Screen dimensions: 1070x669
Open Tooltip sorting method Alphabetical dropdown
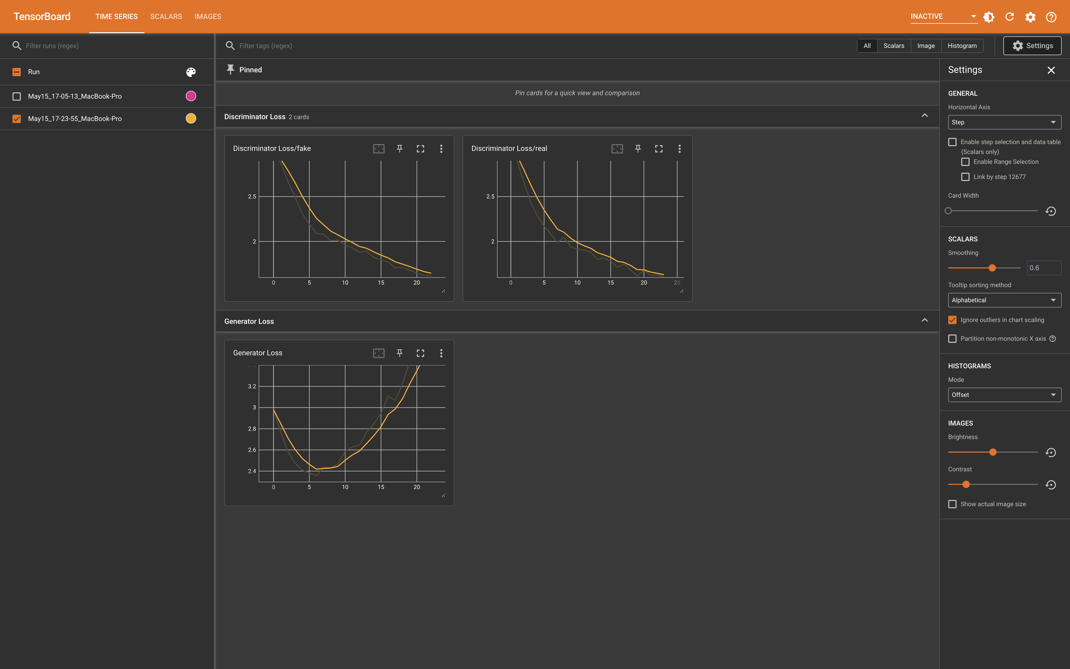click(x=1004, y=300)
